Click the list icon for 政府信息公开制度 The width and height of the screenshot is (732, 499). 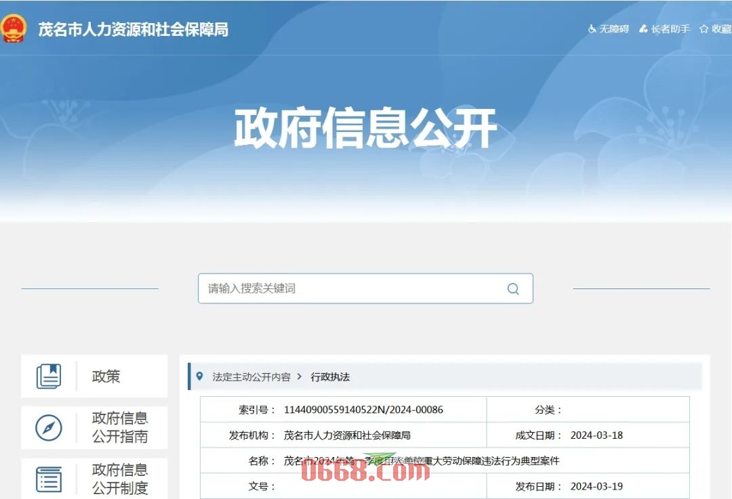(x=49, y=479)
